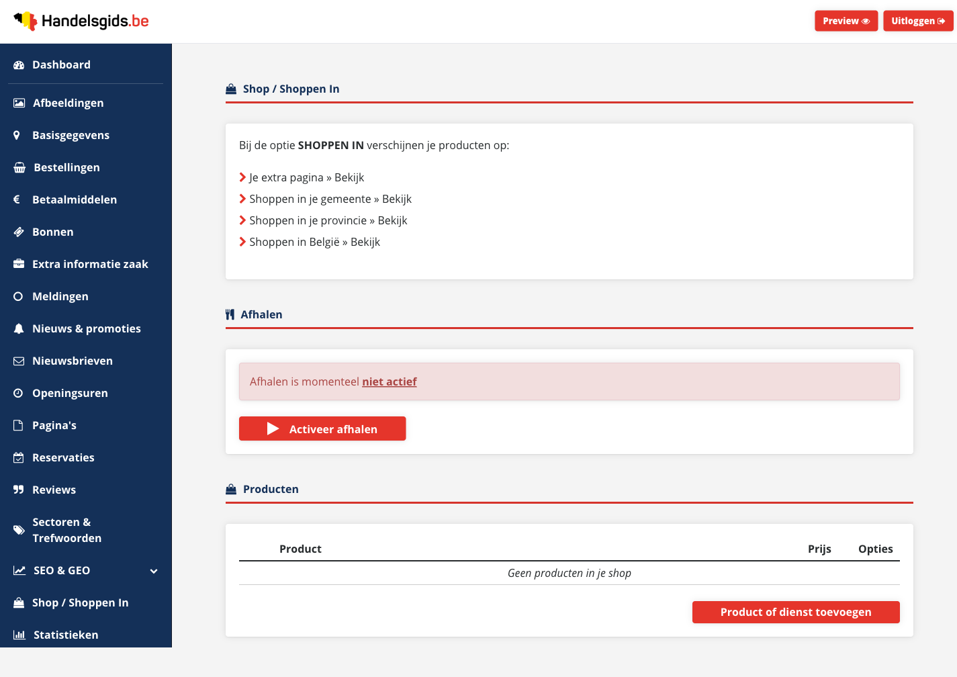Expand the SEO & GEO submenu chevron
The height and width of the screenshot is (677, 957).
pos(154,571)
